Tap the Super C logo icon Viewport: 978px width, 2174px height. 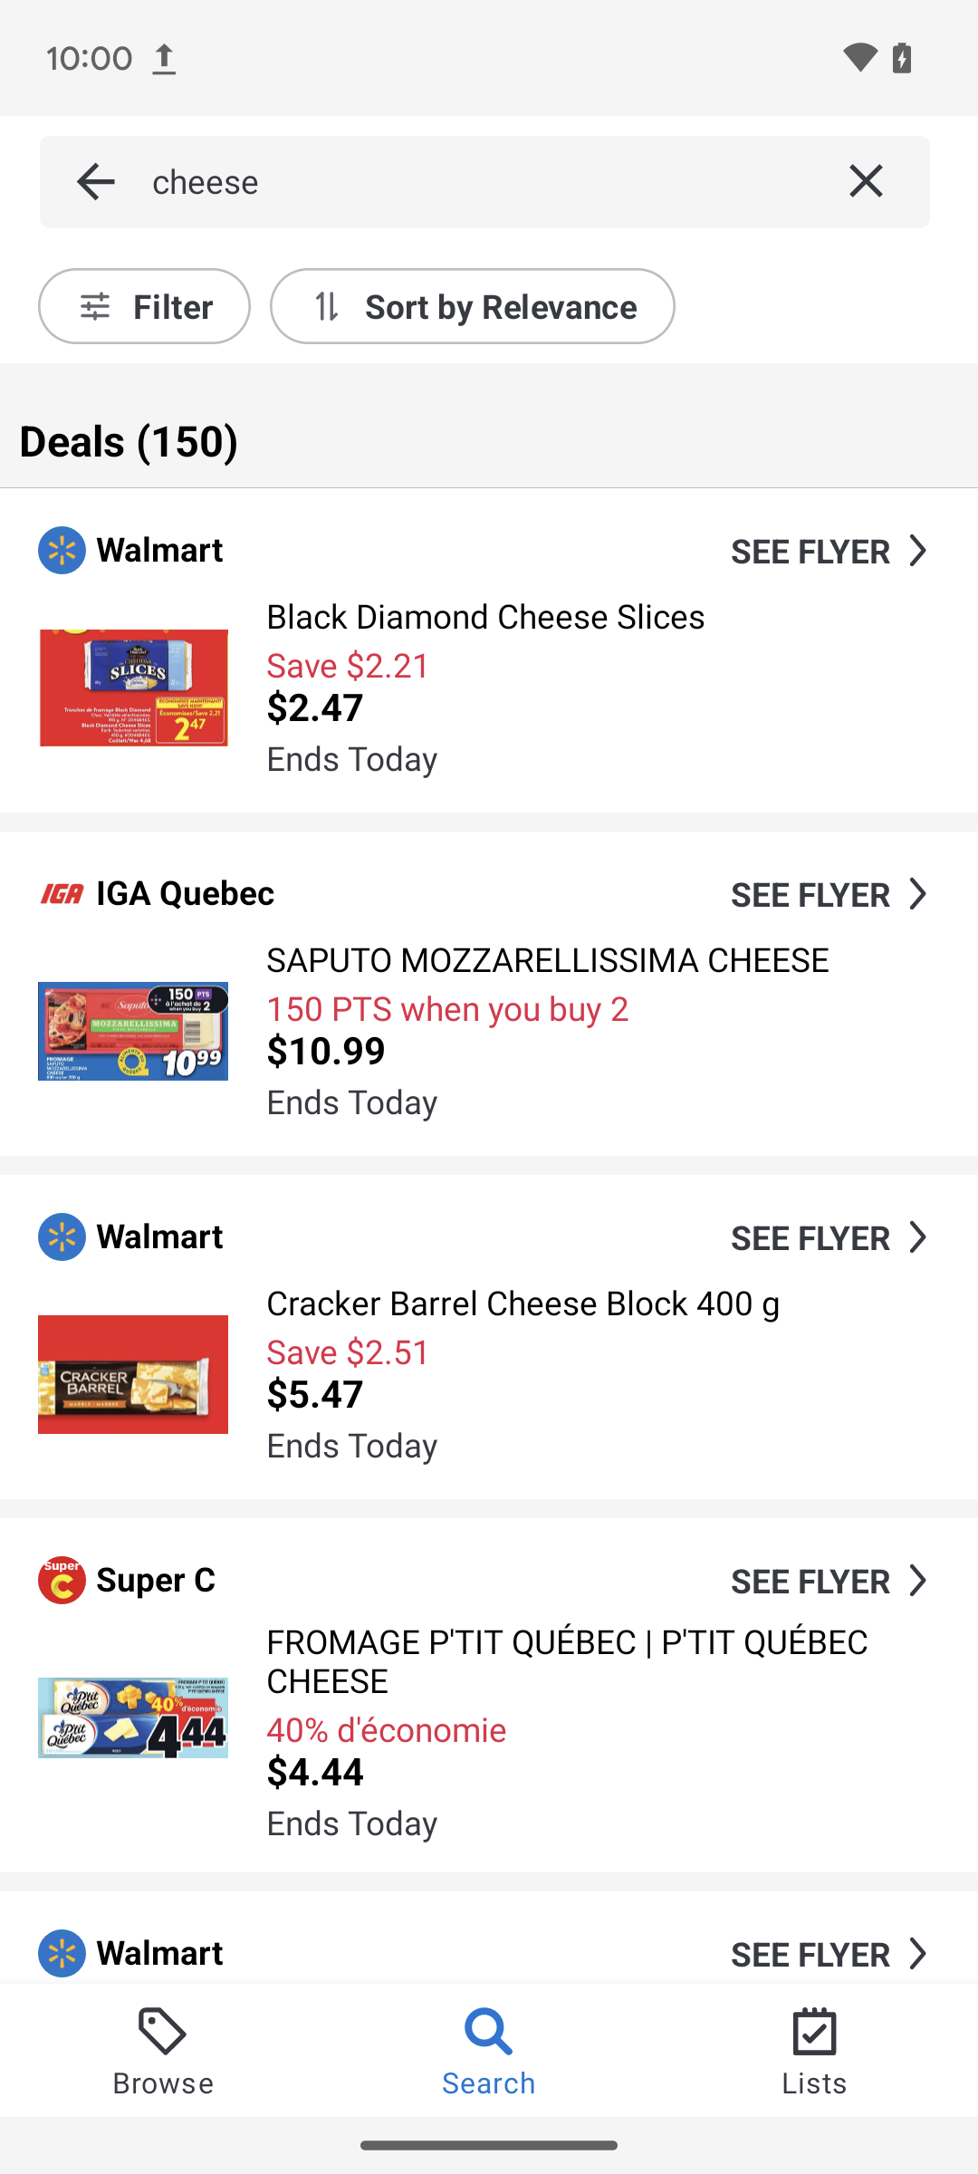tap(62, 1581)
